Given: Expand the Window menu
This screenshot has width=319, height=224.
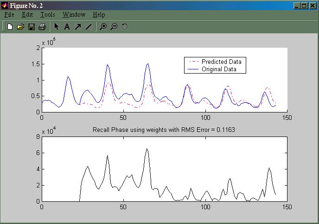Looking at the screenshot, I should [x=74, y=15].
